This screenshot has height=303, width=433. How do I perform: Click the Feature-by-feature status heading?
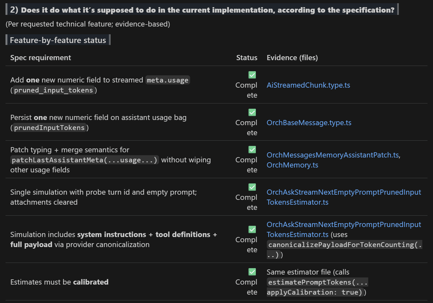[58, 40]
